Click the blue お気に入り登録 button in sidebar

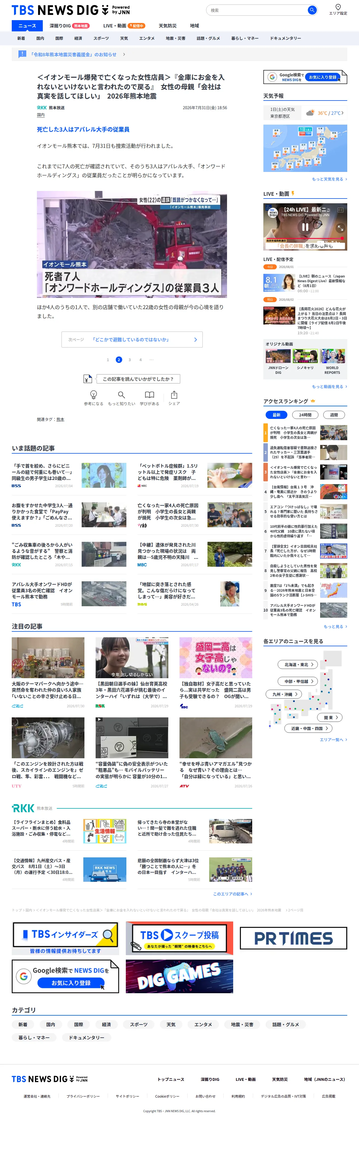pyautogui.click(x=323, y=77)
